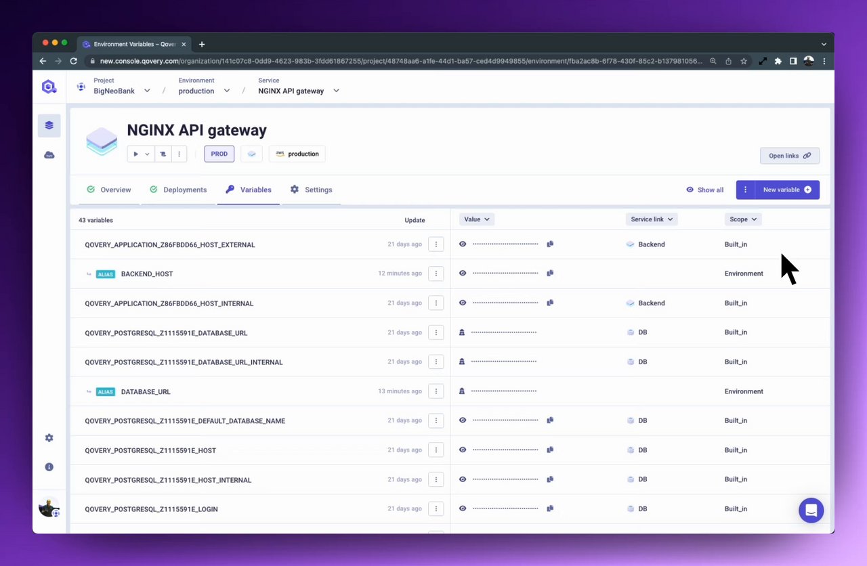This screenshot has height=566, width=867.
Task: Expand deploy options chevron beside play
Action: point(147,154)
